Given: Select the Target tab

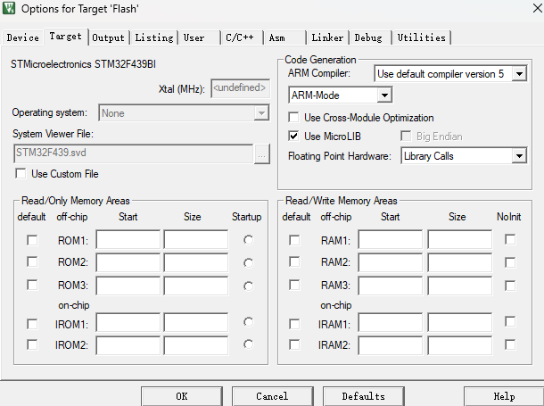Looking at the screenshot, I should pos(66,37).
